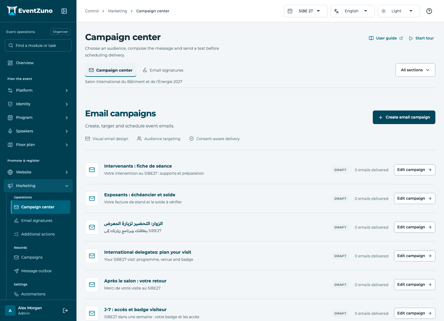
Task: Click the envelope icon for Exposants campaign
Action: coord(92,198)
